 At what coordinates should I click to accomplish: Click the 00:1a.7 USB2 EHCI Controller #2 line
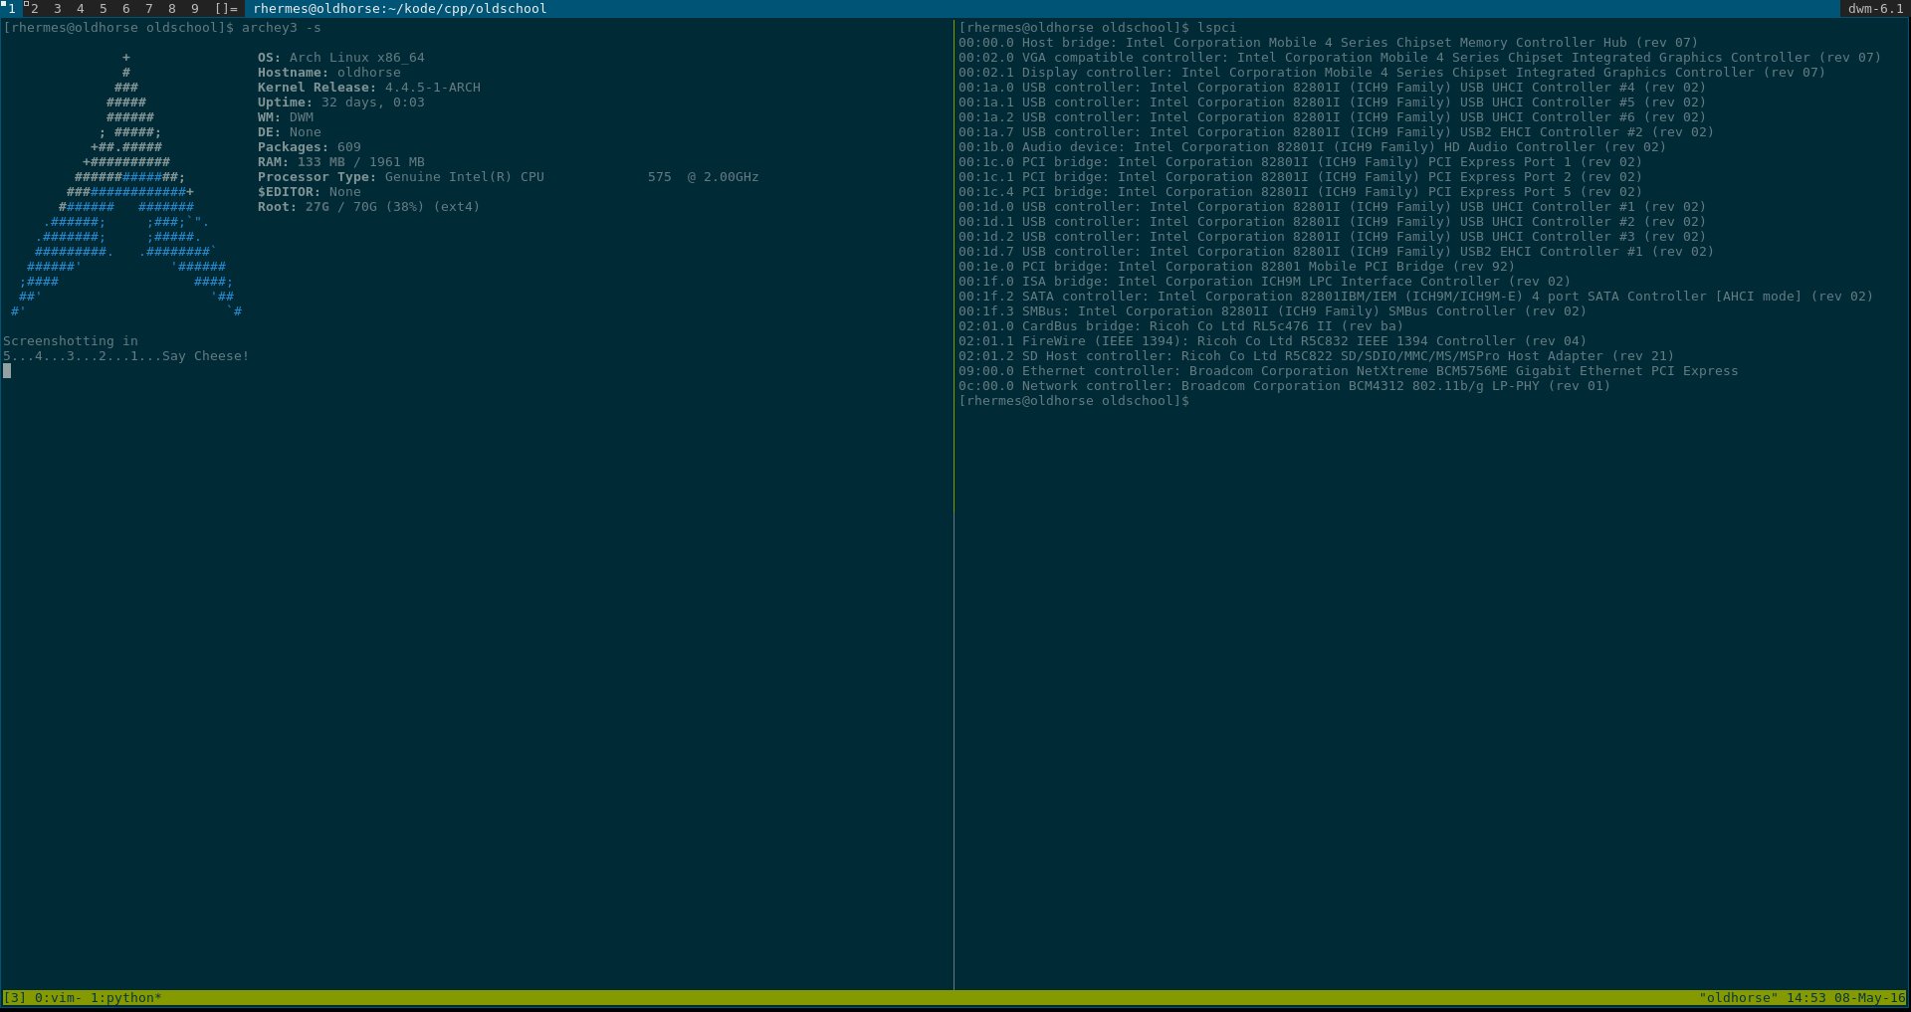(x=1336, y=132)
